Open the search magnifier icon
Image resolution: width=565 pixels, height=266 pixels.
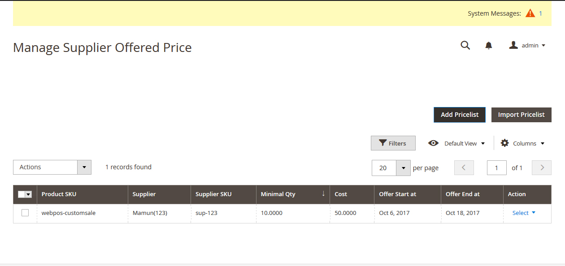click(x=465, y=45)
